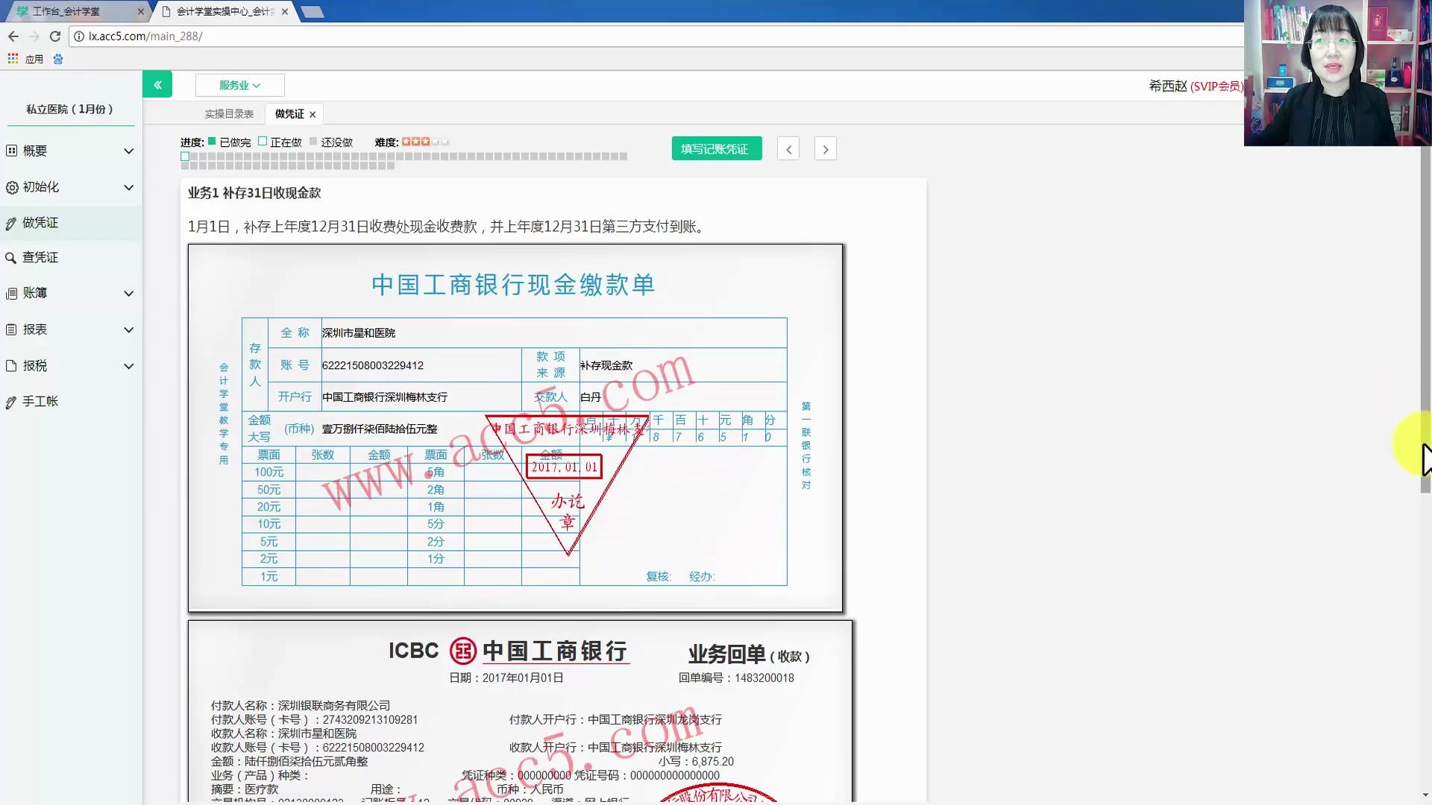Click the 报表 report icon
Viewport: 1432px width, 805px height.
11,329
